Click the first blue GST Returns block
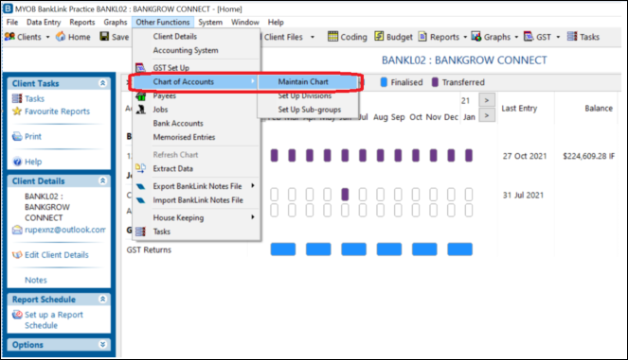 [x=283, y=249]
